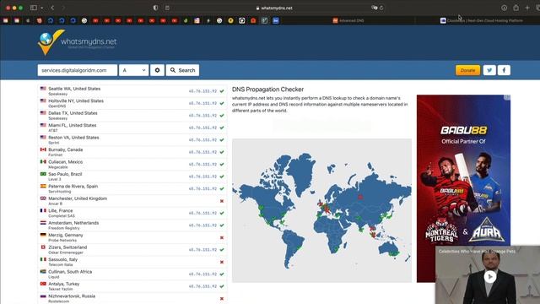Open the Twitter share button
The image size is (540, 304).
coord(489,70)
